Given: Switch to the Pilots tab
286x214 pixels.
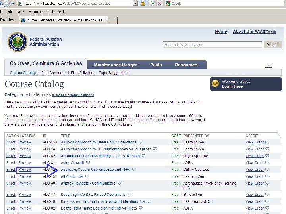Looking at the screenshot, I should click(x=156, y=65).
